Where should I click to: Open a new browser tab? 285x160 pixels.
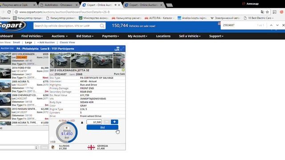(x=169, y=5)
